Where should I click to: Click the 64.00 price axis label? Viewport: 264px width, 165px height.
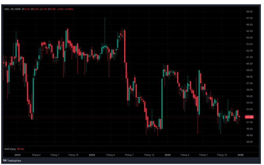pyautogui.click(x=249, y=37)
